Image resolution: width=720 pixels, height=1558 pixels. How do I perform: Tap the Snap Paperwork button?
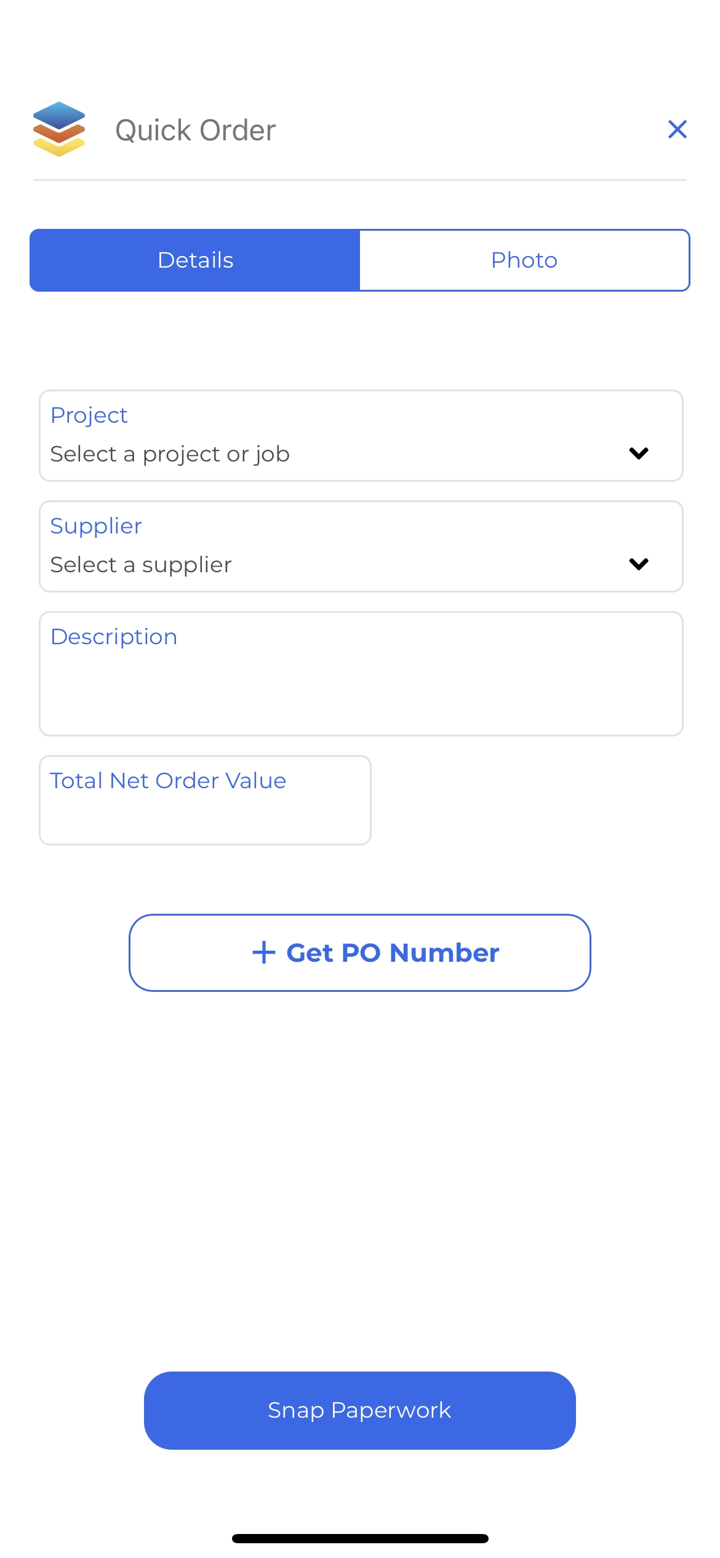coord(360,1410)
